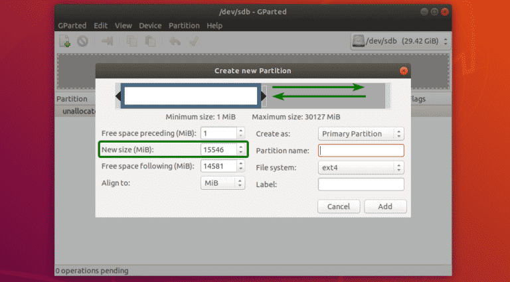Click the Free space preceding field

(x=219, y=133)
